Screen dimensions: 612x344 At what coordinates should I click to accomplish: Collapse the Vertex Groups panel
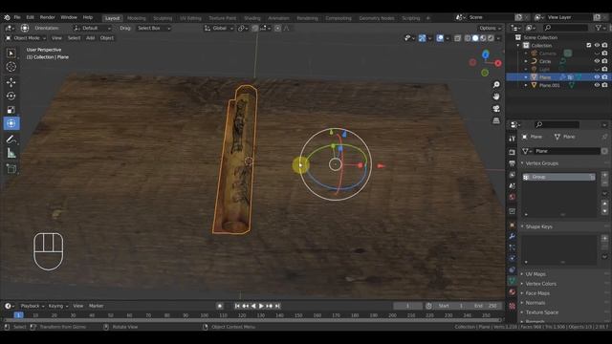tap(542, 163)
